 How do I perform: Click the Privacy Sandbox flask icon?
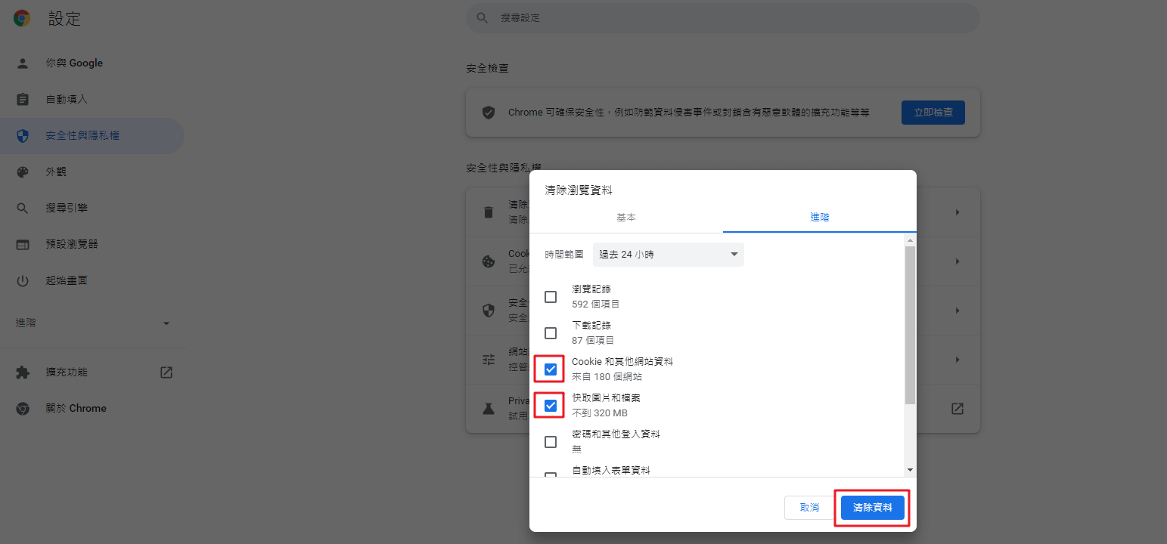click(x=488, y=408)
